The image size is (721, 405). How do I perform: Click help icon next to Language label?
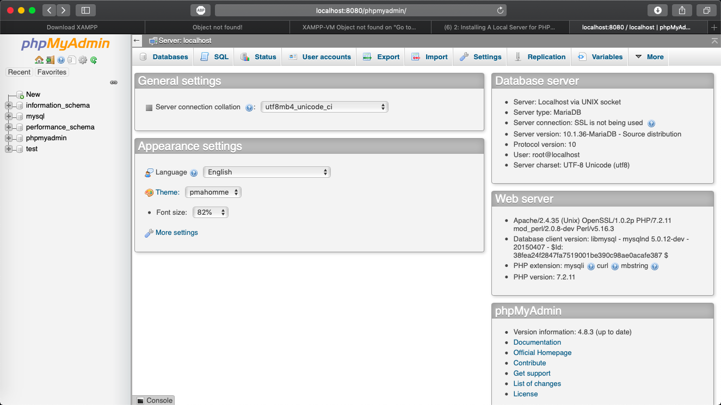(194, 173)
